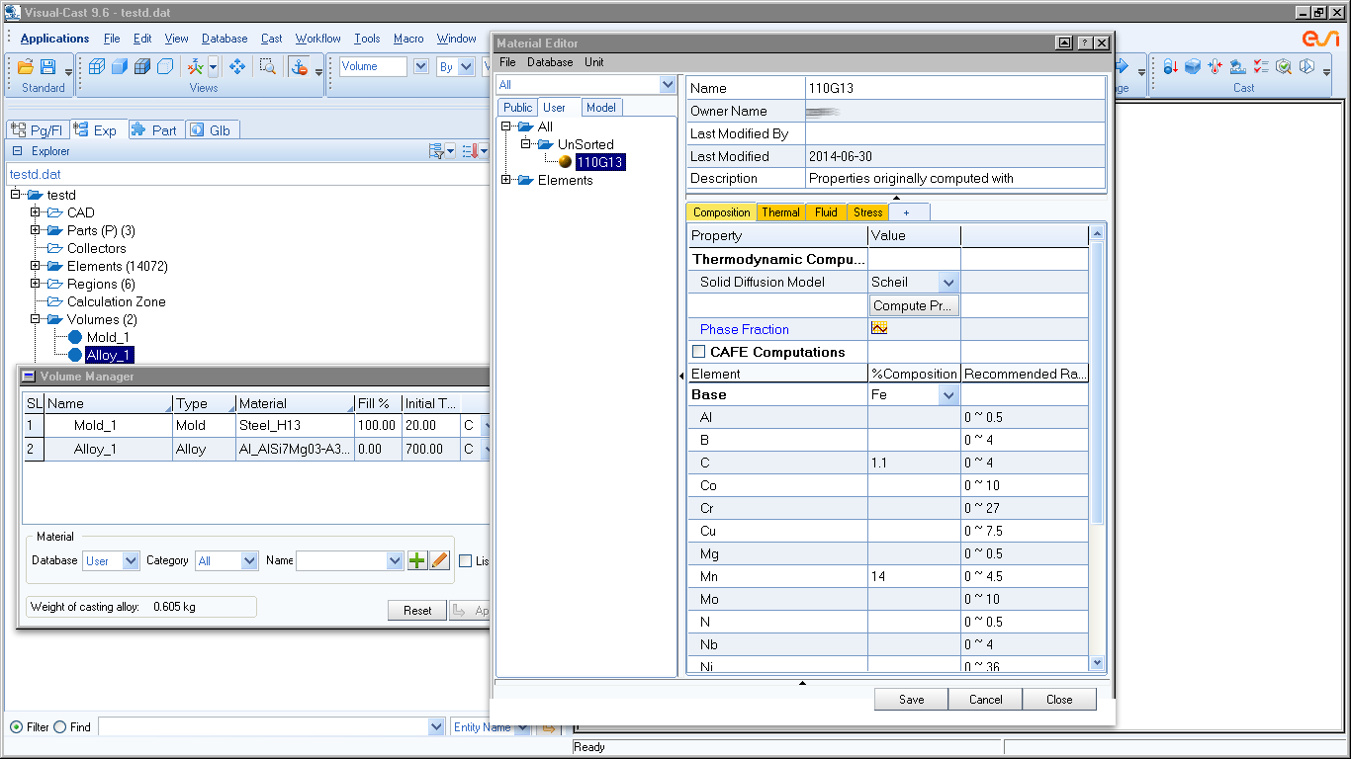Image resolution: width=1351 pixels, height=759 pixels.
Task: Click Reset in Volume Manager
Action: [417, 610]
